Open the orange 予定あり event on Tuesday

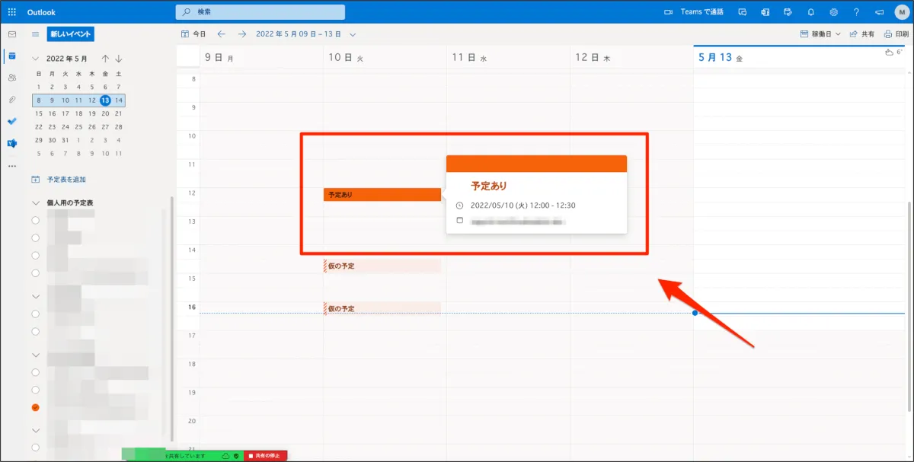(382, 195)
